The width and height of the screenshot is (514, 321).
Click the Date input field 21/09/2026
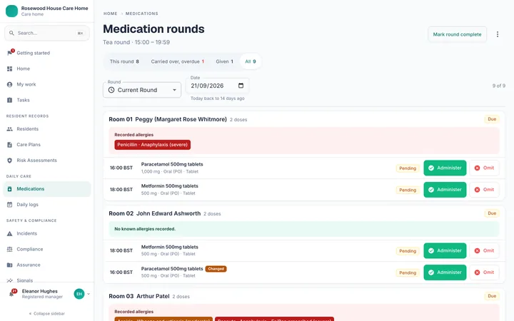click(x=217, y=86)
